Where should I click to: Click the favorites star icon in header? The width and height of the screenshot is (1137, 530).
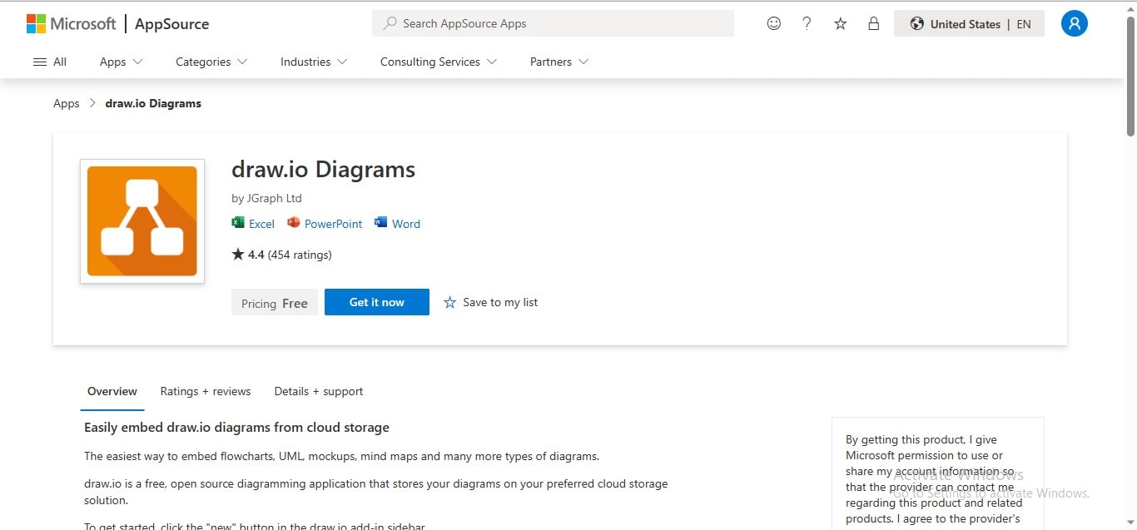click(841, 24)
